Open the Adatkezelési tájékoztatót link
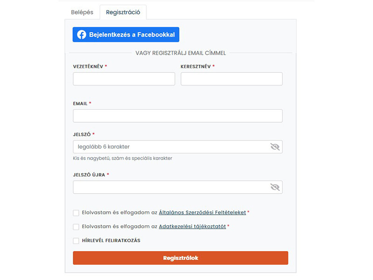Viewport: 373px width, 280px height. (x=192, y=227)
